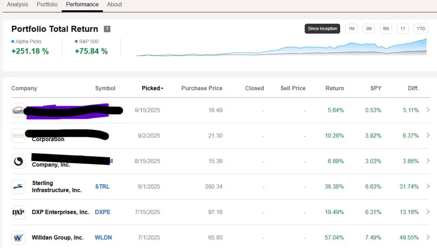The width and height of the screenshot is (437, 248).
Task: Switch to the Portfolio tab
Action: click(x=47, y=4)
